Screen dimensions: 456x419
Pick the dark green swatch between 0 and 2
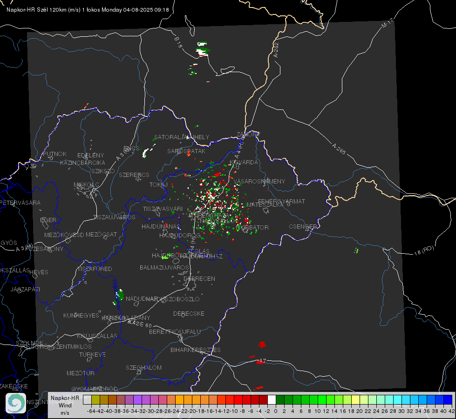280,399
